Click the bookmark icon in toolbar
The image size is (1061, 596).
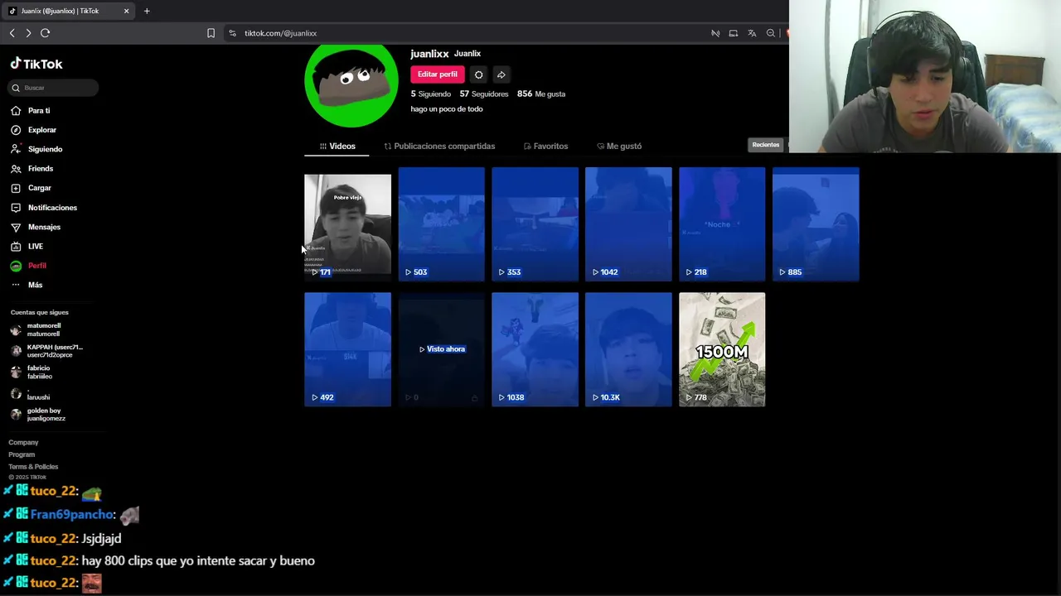pos(211,33)
